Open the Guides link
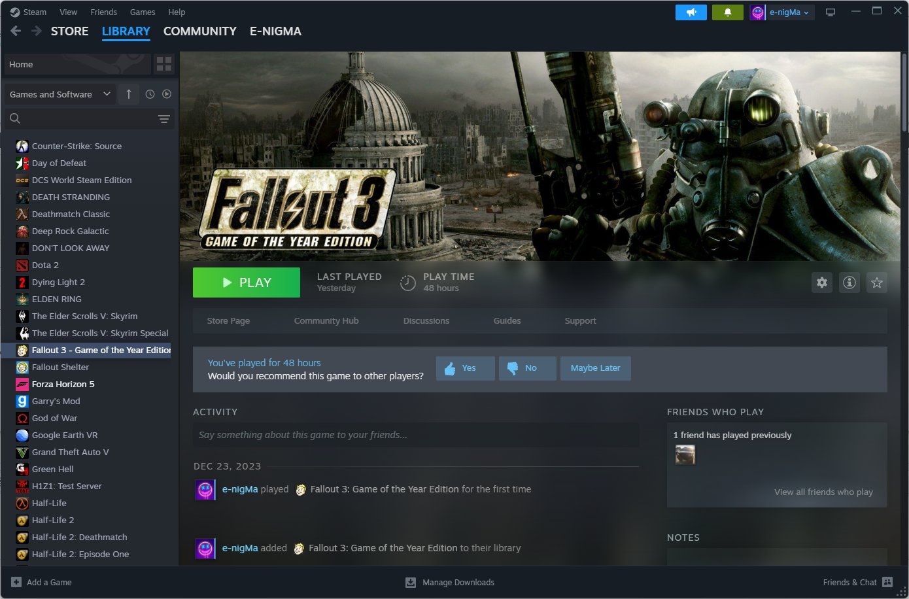This screenshot has height=599, width=909. (507, 320)
